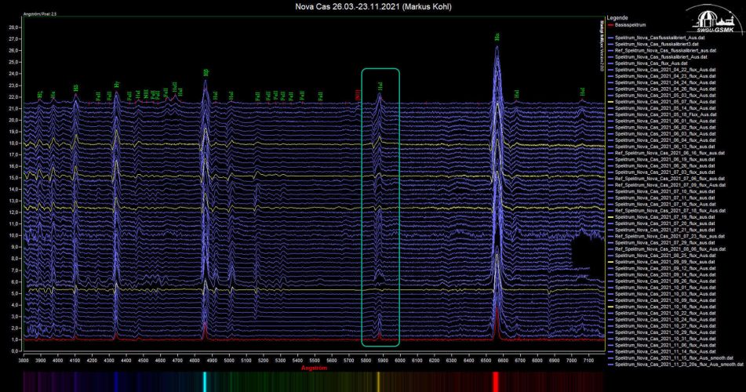Click the cyan line in the bottom spectrum strip
This screenshot has width=746, height=392.
pyautogui.click(x=205, y=381)
